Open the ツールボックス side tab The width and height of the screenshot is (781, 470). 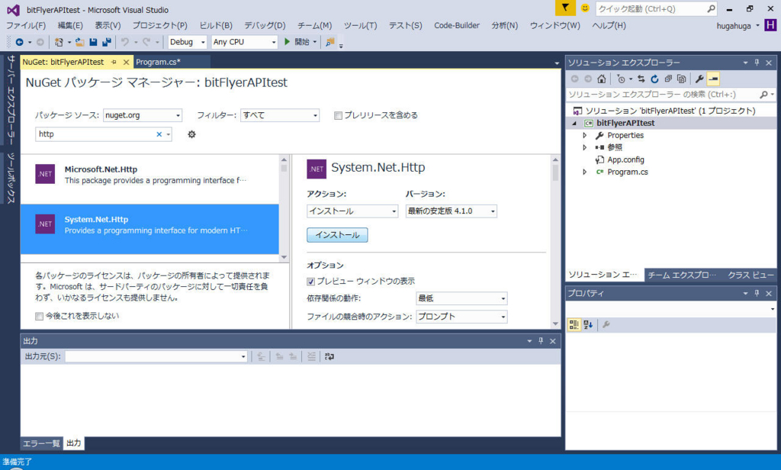[x=11, y=178]
